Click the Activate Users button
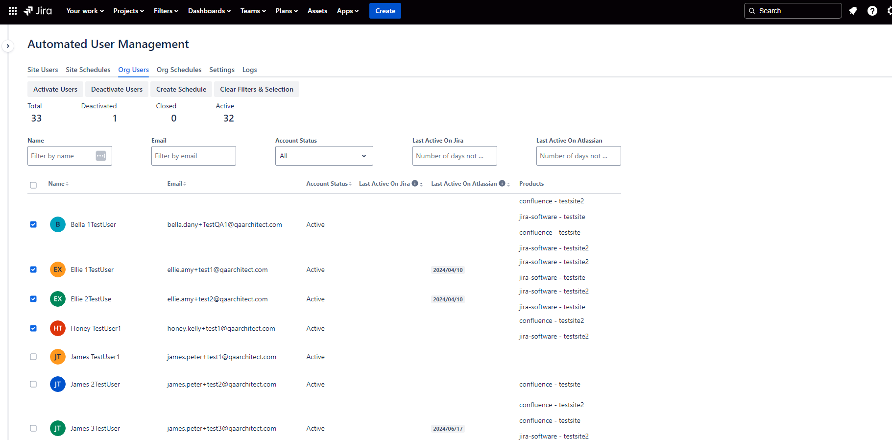The height and width of the screenshot is (440, 892). 55,89
